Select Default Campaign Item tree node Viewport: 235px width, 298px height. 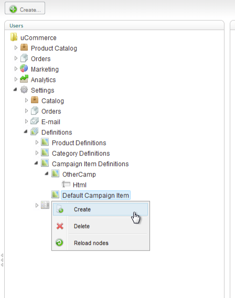[95, 195]
